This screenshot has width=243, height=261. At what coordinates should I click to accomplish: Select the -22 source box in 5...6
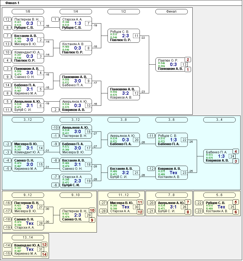coord(199,203)
